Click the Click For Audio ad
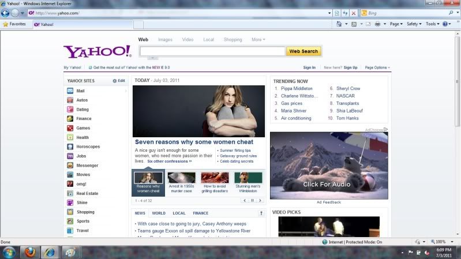Image resolution: width=461 pixels, height=259 pixels. coord(329,166)
